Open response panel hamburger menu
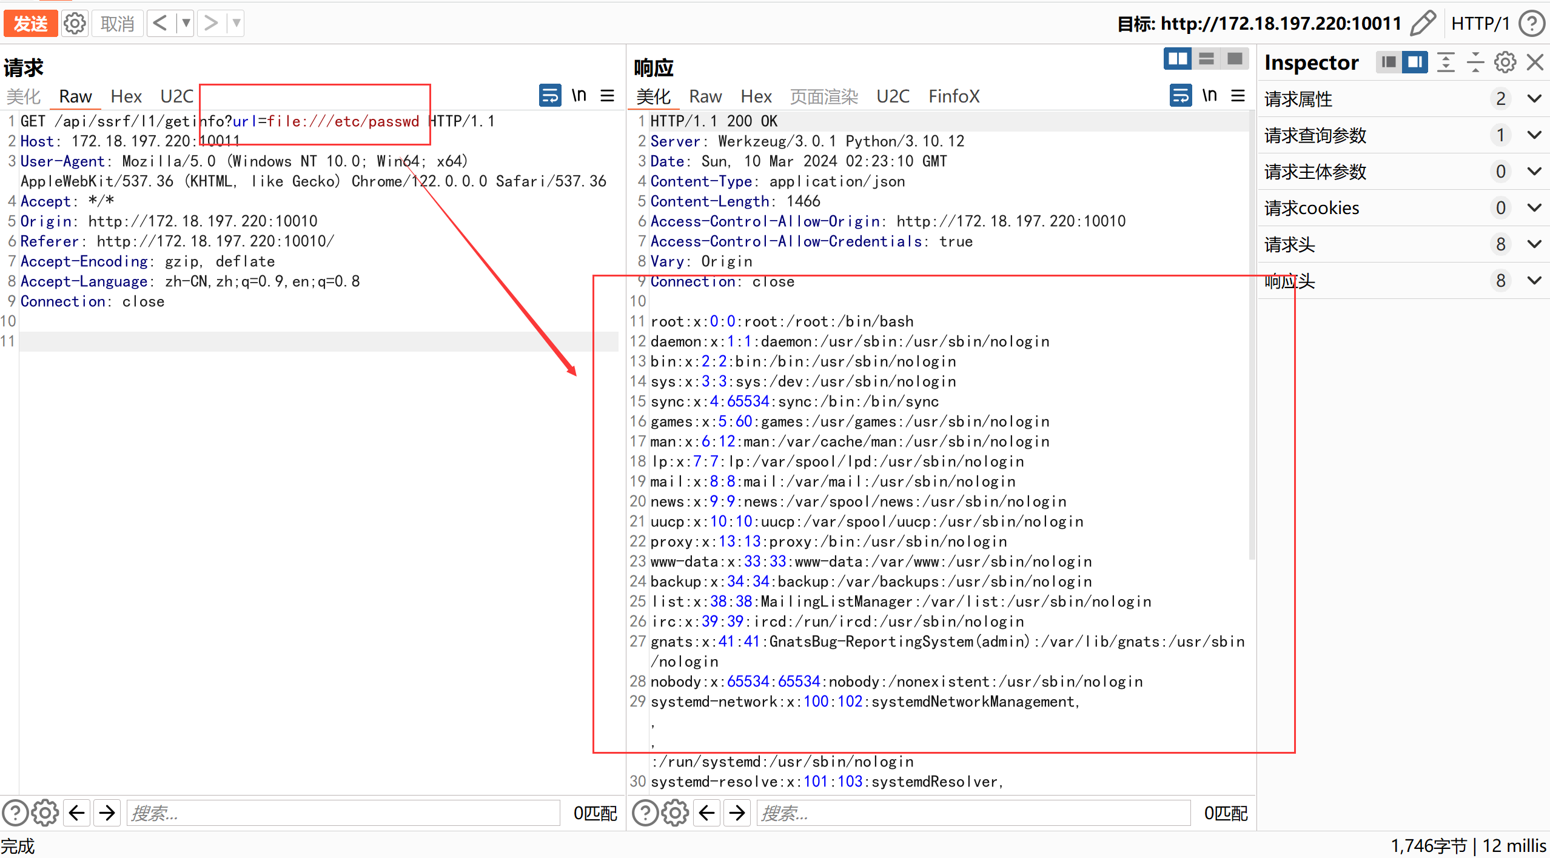The width and height of the screenshot is (1550, 858). (x=1238, y=96)
